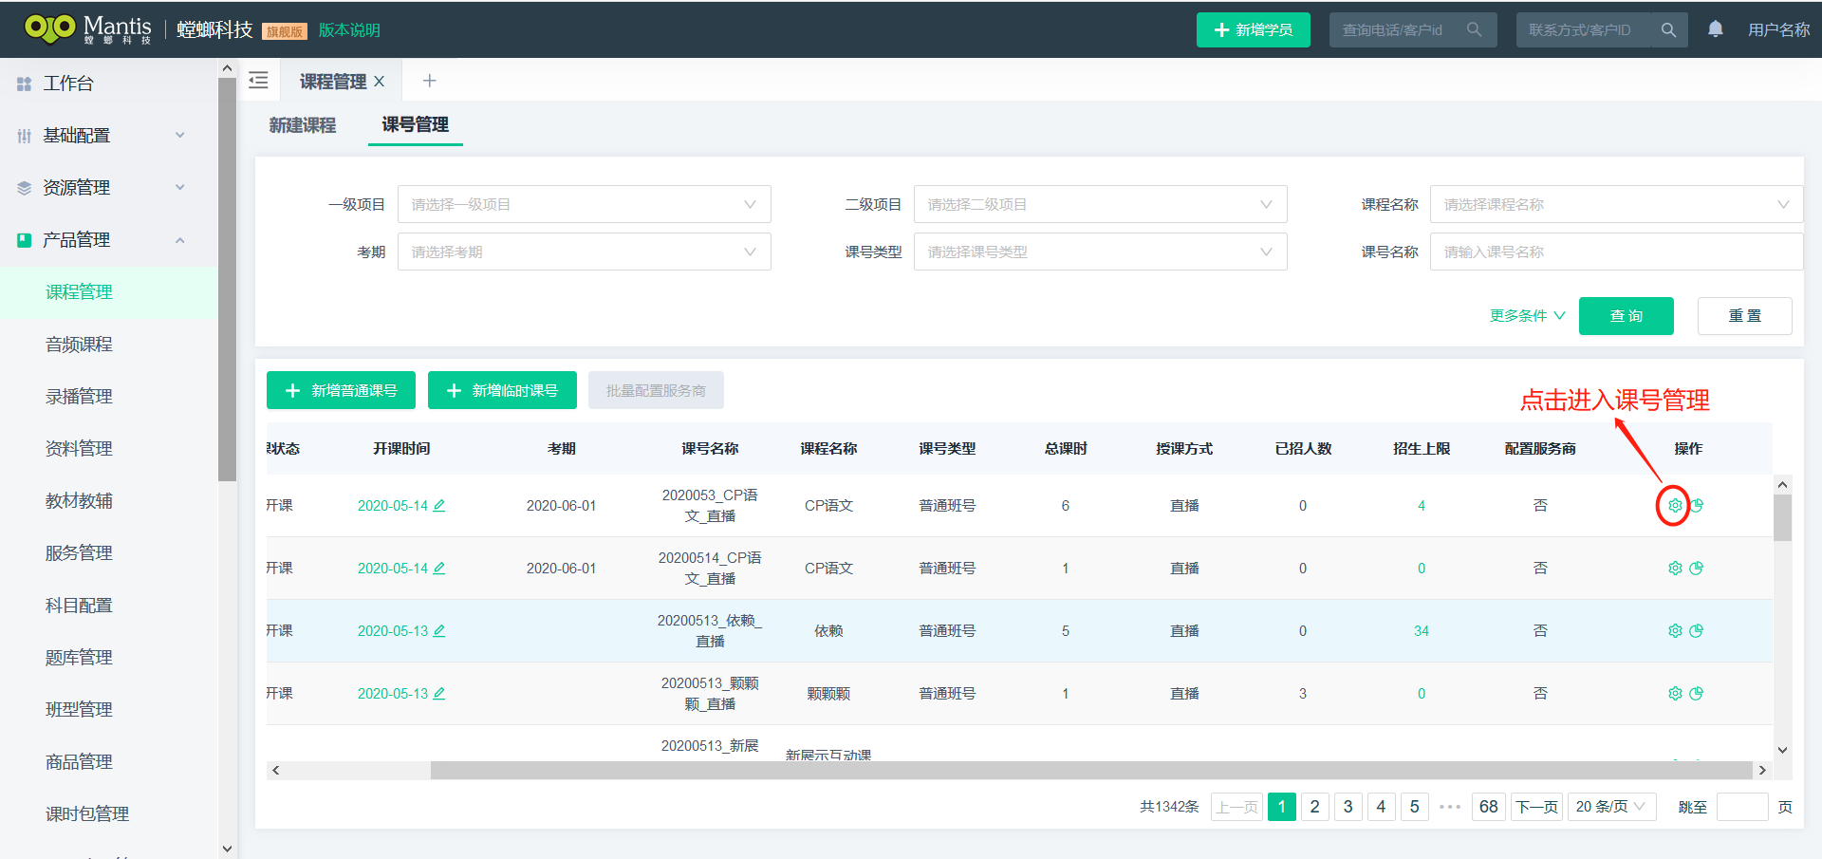Image resolution: width=1822 pixels, height=859 pixels.
Task: Click sidebar vertical scrollbar
Action: coord(227,280)
